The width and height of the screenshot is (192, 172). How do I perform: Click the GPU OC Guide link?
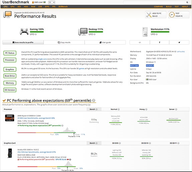(x=61, y=160)
